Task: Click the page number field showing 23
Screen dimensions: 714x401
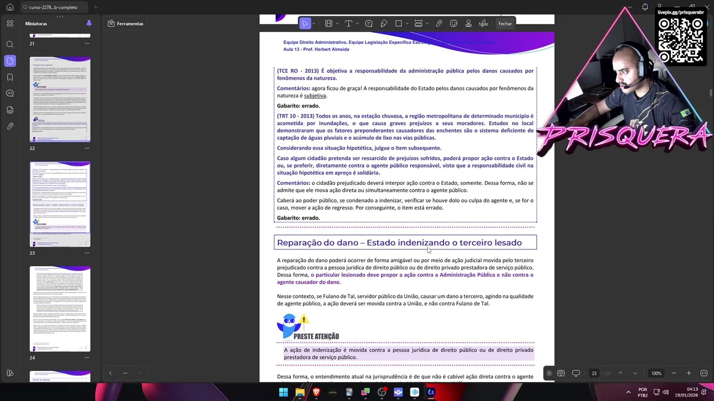Action: tap(594, 373)
